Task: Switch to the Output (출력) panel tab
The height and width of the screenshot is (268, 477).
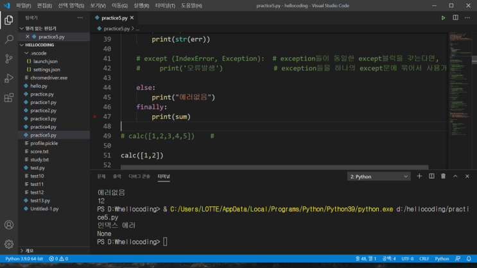Action: point(117,176)
